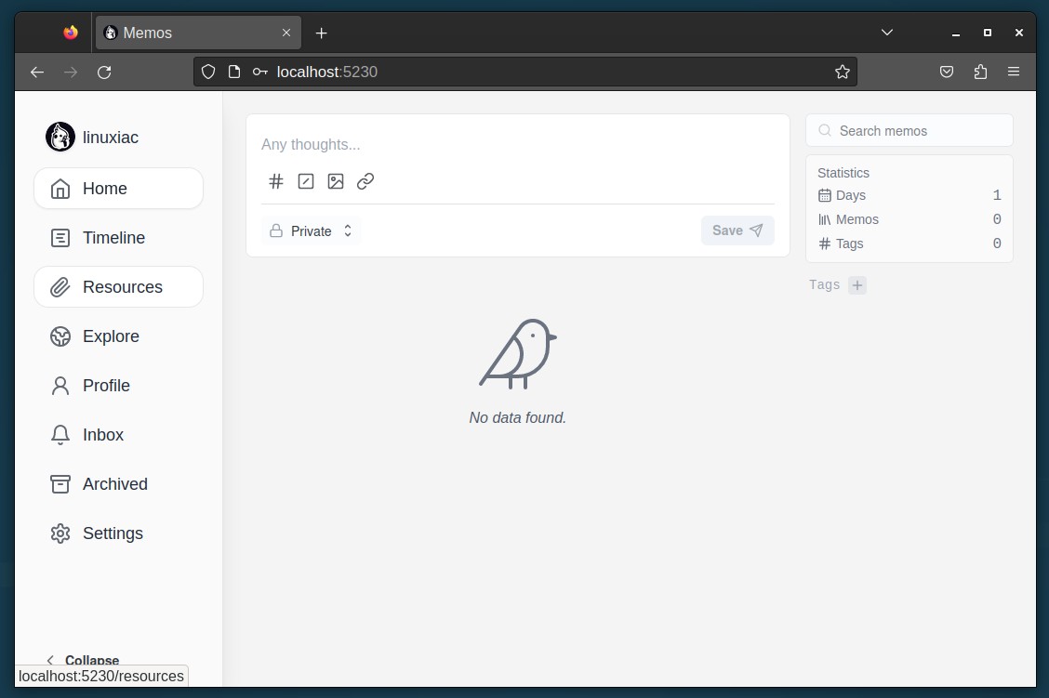This screenshot has height=698, width=1049.
Task: Open the Timeline page
Action: [118, 238]
